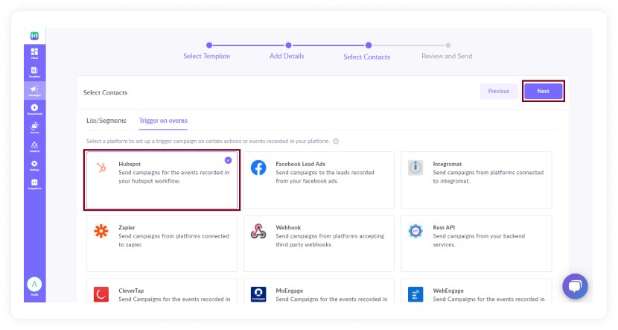Screen dimensions: 618x330
Task: Go to the Select Contacts step
Action: click(x=367, y=57)
